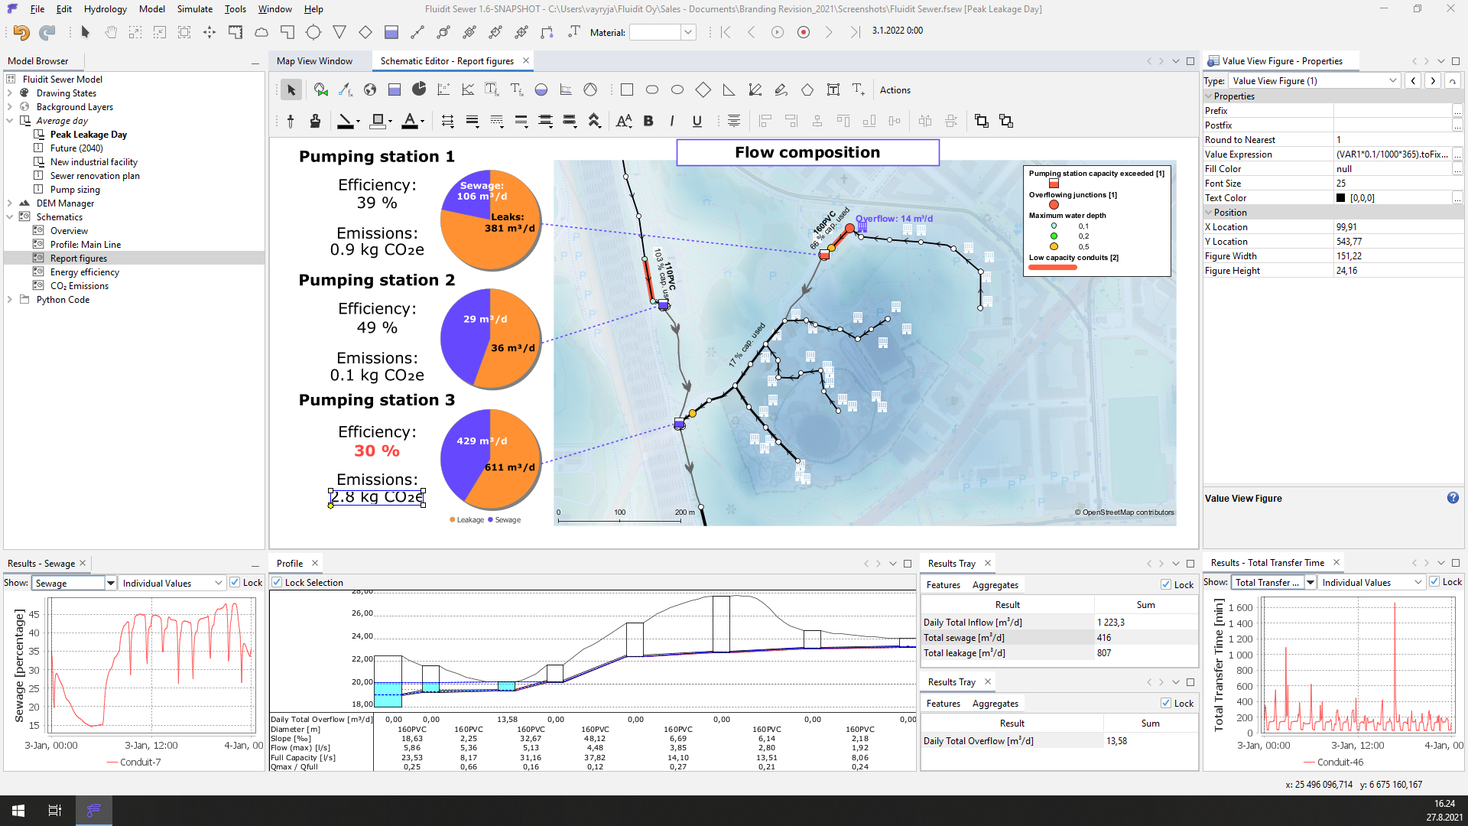
Task: Go to previous figure in properties
Action: (1413, 81)
